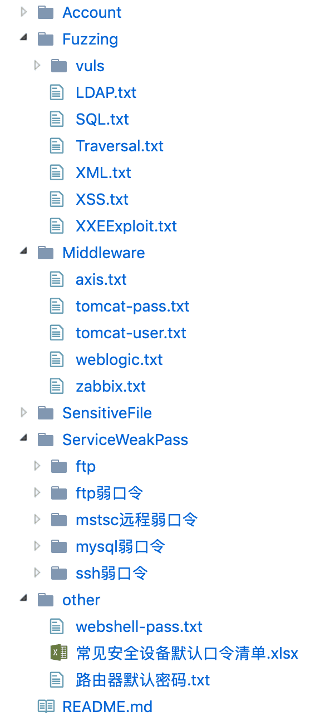This screenshot has width=335, height=721.
Task: Open the SQL.txt file
Action: pos(102,119)
